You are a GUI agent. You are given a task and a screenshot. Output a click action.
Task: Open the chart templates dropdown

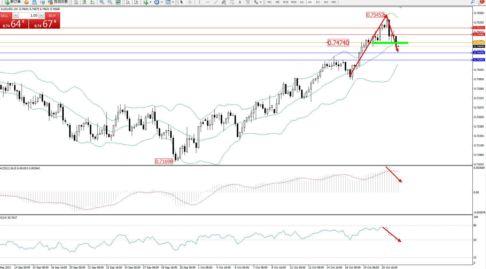(x=173, y=2)
